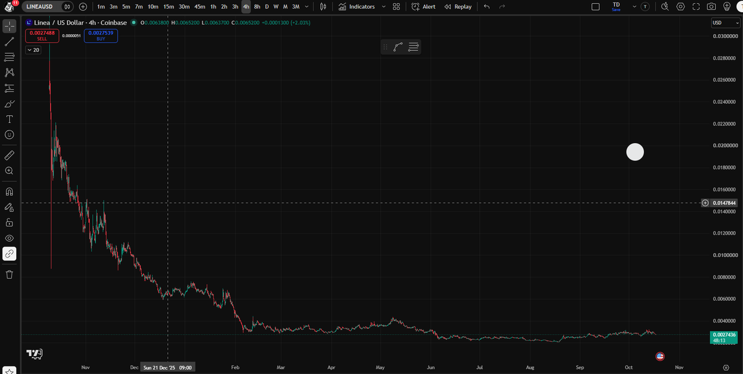The width and height of the screenshot is (743, 374).
Task: Open chart settings hexagon icon
Action: [x=680, y=6]
